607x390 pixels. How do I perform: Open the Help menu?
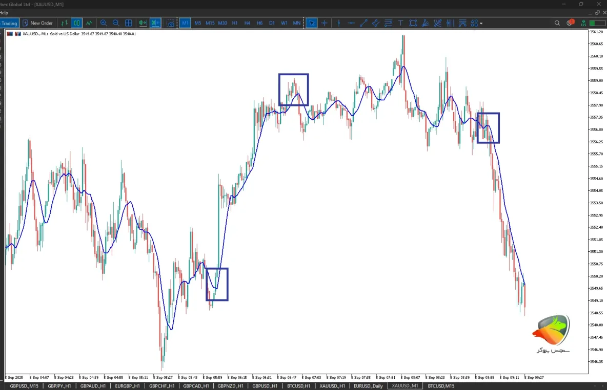4,13
